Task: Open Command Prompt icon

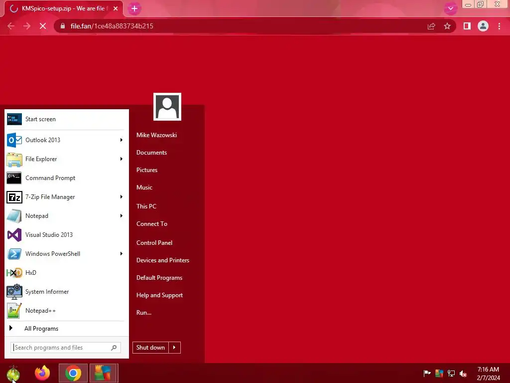Action: (x=14, y=178)
